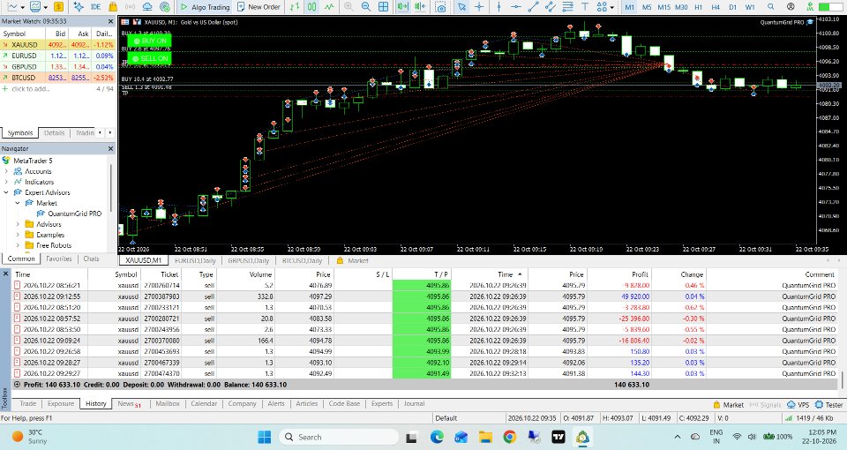The image size is (847, 450).
Task: Switch chart to line chart style
Action: (x=329, y=6)
